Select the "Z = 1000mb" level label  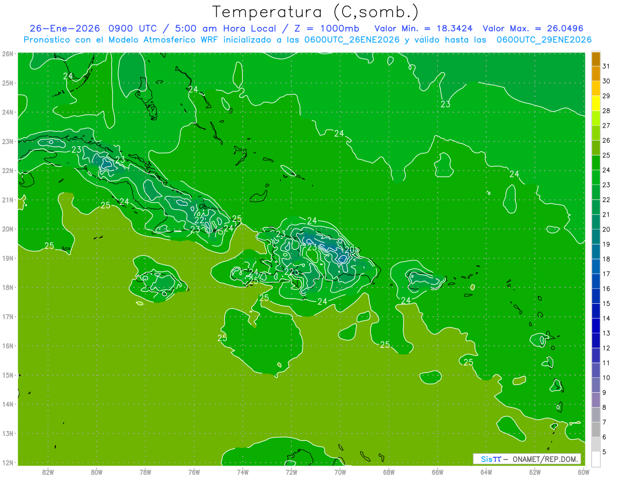coord(327,28)
